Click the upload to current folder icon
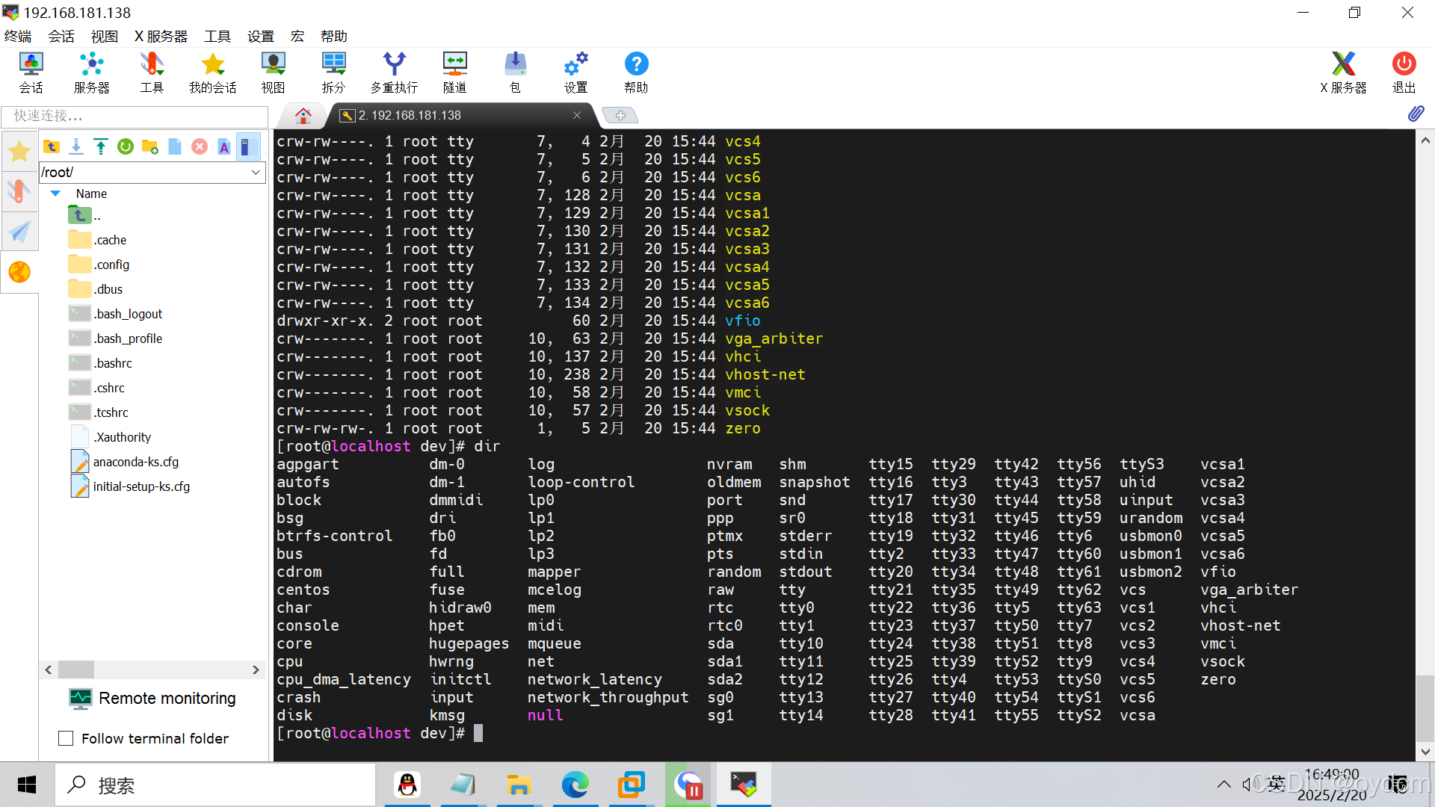 pyautogui.click(x=101, y=146)
